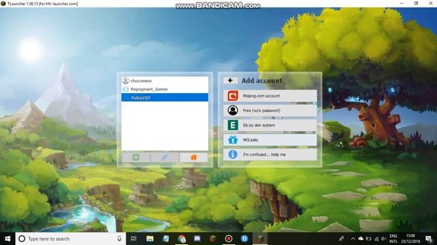
Task: Select the Repugnant_Gamer account
Action: tap(165, 89)
